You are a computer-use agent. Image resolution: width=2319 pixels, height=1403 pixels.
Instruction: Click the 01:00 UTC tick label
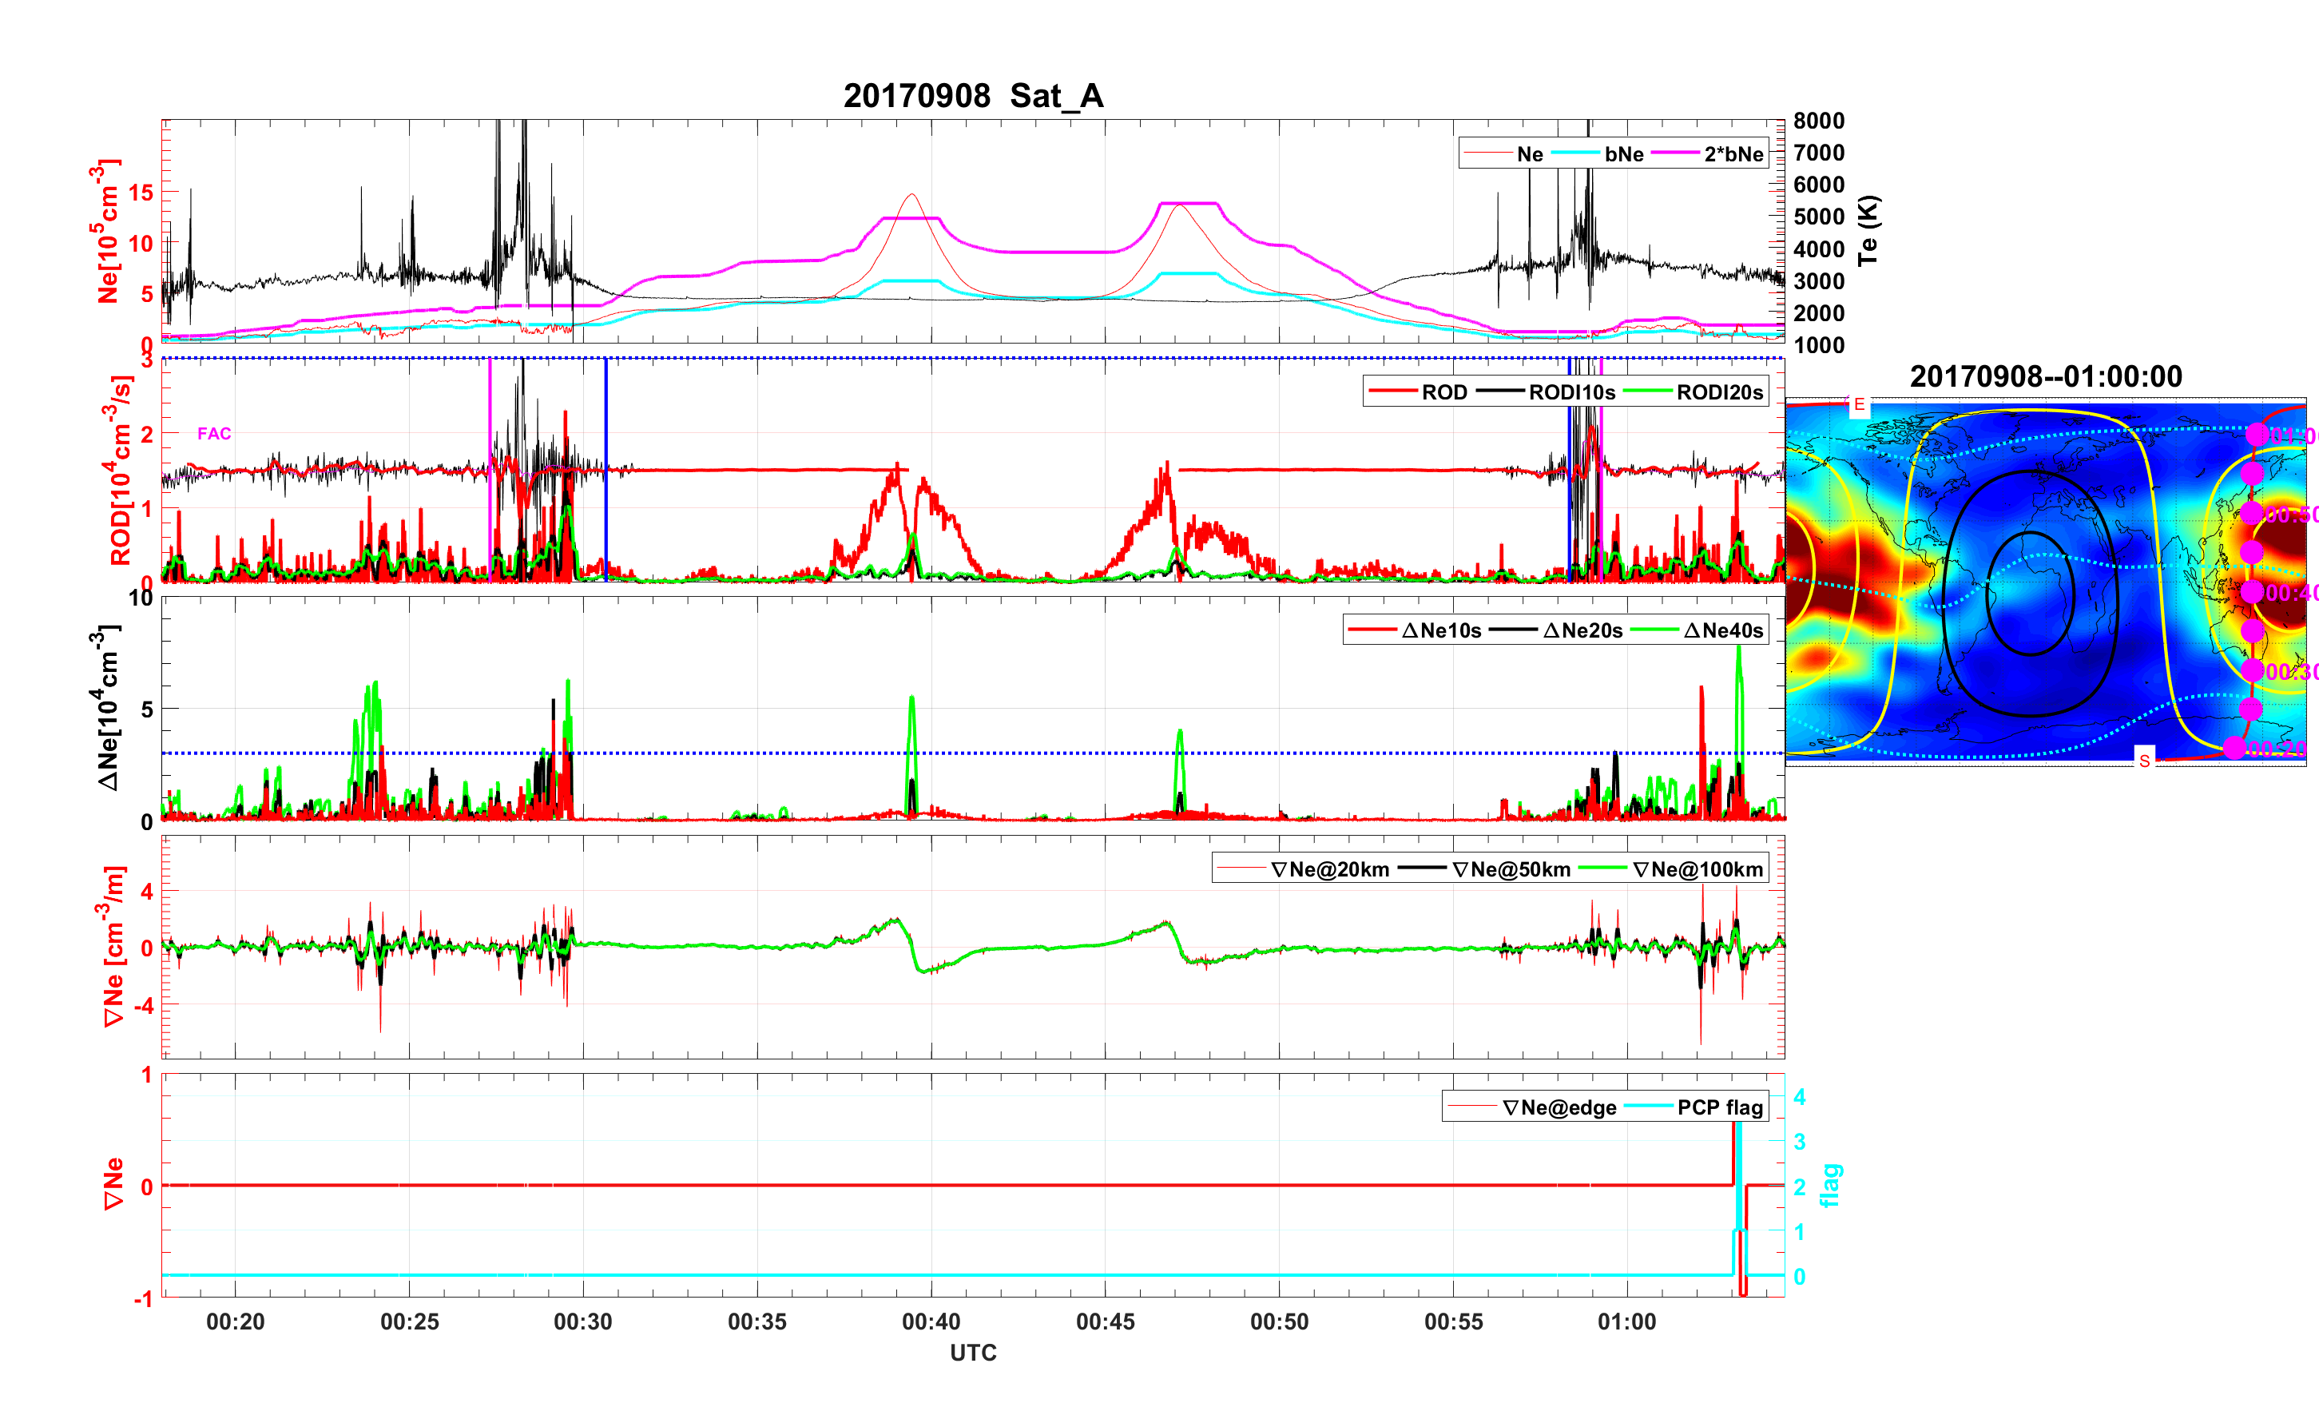point(1626,1321)
